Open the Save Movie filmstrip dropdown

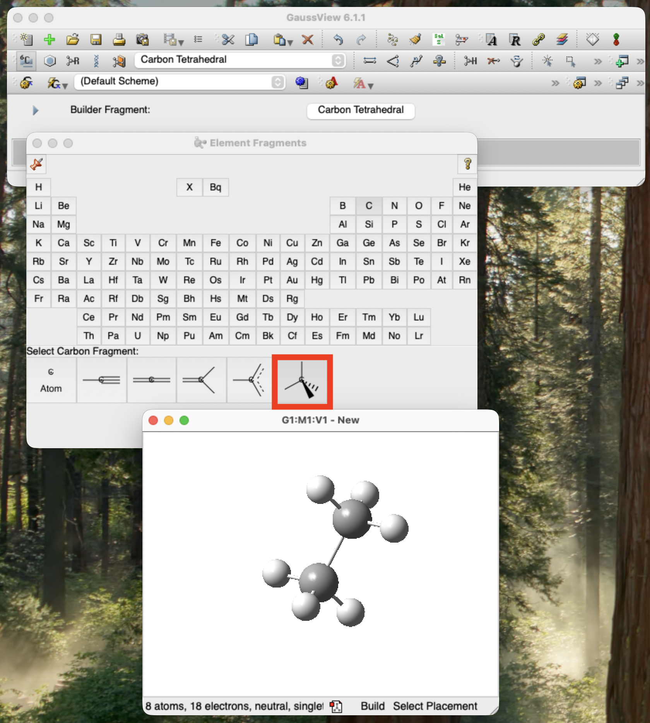point(173,39)
